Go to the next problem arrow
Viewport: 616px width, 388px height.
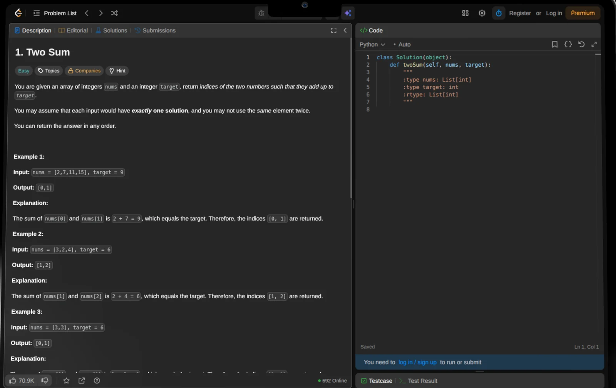(x=101, y=13)
